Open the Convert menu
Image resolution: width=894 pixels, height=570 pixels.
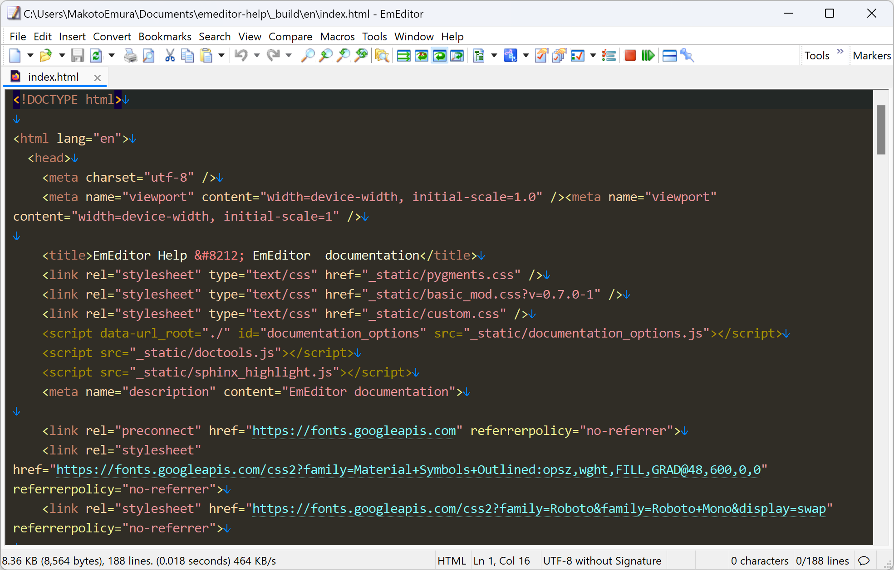coord(112,37)
